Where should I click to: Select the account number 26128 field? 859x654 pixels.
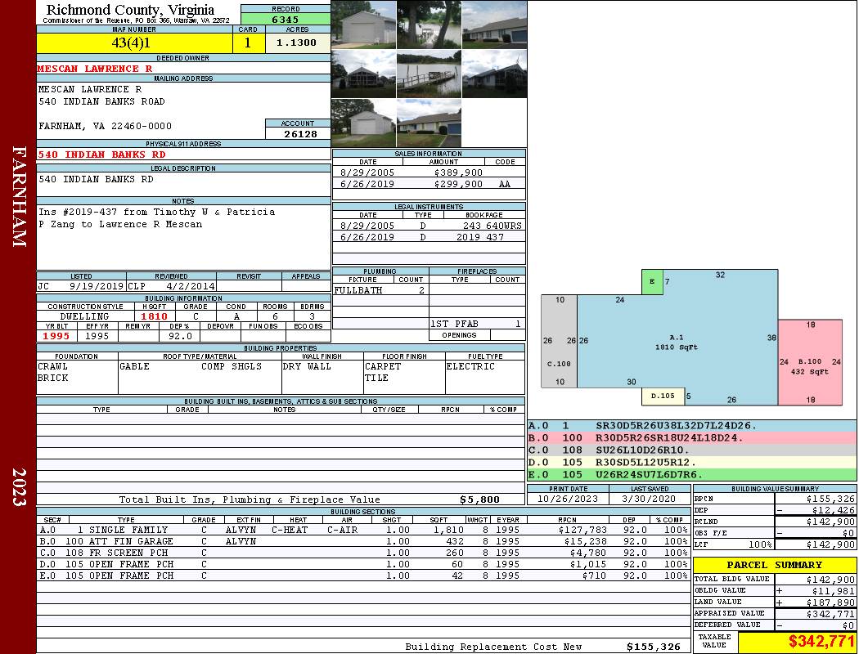pyautogui.click(x=298, y=133)
